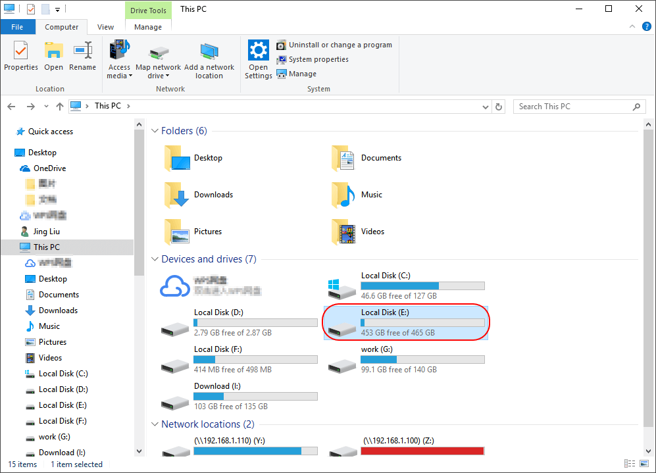Open the File menu tab
This screenshot has height=473, width=656.
pos(18,27)
